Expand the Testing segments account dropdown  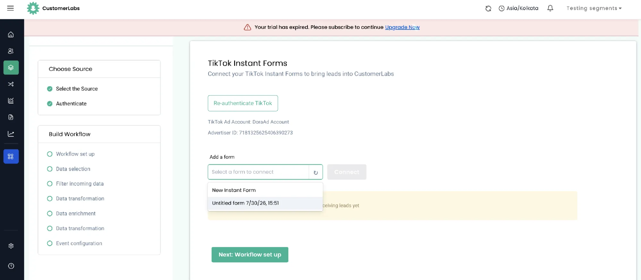[x=594, y=8]
